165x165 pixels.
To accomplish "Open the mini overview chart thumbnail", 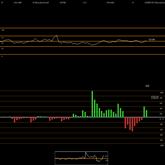I will (x=82, y=158).
